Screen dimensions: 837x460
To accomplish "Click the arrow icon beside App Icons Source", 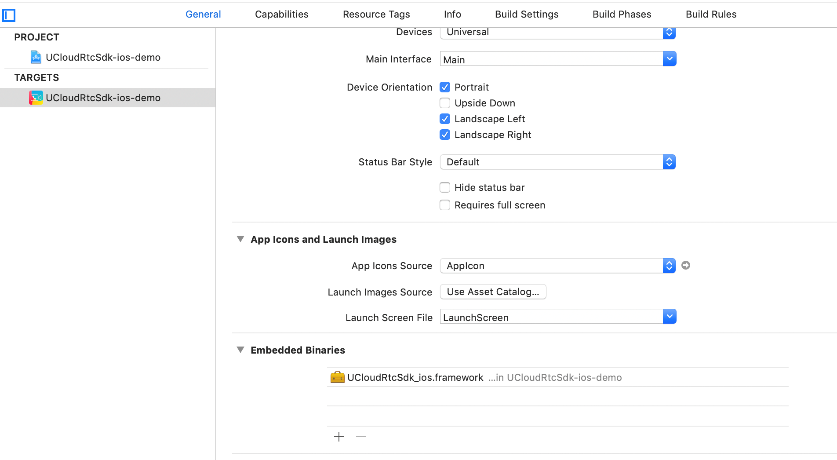I will tap(685, 265).
